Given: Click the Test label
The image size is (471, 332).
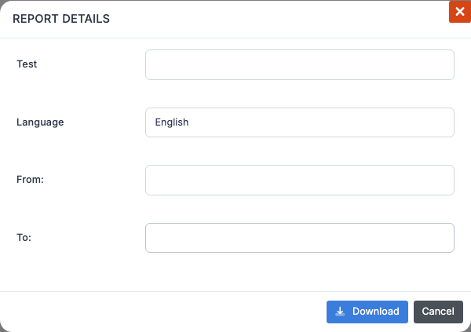Looking at the screenshot, I should (27, 64).
